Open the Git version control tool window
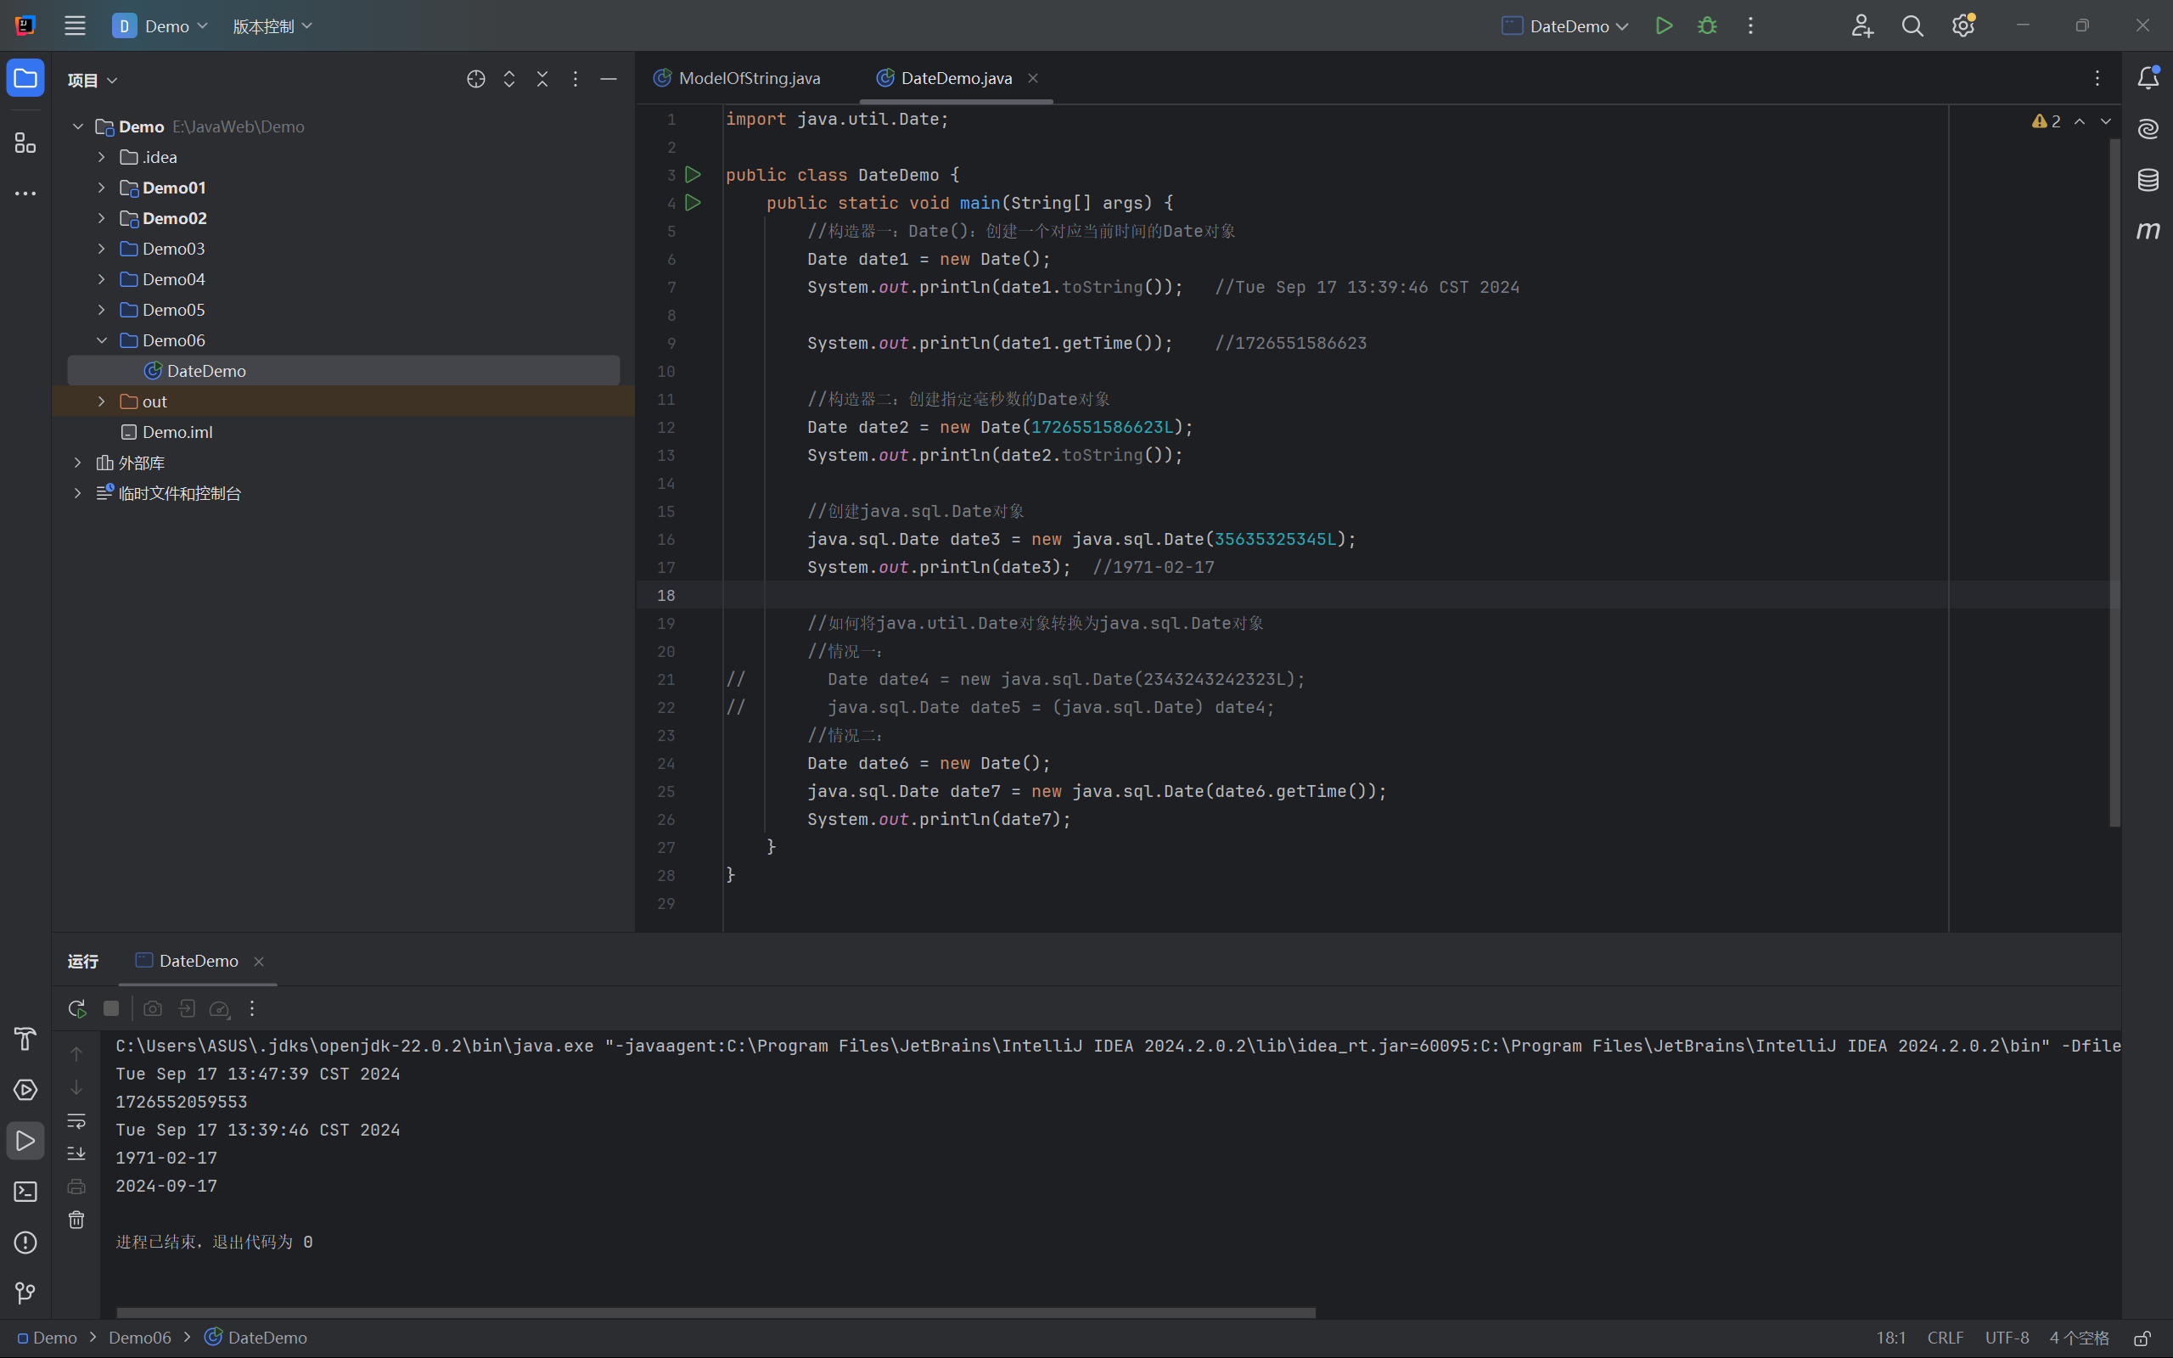The height and width of the screenshot is (1358, 2173). (25, 1293)
